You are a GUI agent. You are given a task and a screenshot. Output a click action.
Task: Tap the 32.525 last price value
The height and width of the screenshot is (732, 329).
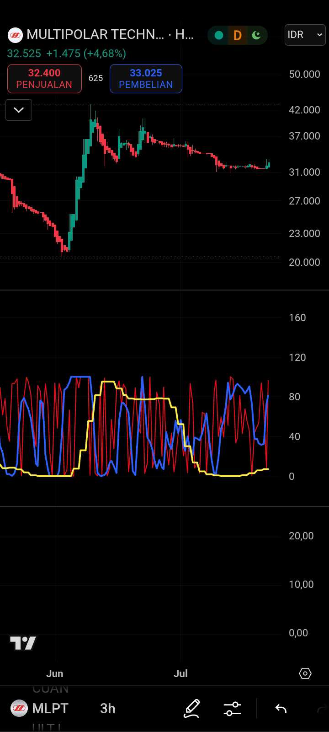coord(24,54)
